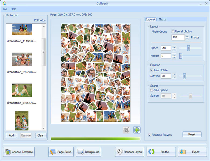Click the crop photo icon below the preview
This screenshot has height=161, width=210.
click(126, 130)
